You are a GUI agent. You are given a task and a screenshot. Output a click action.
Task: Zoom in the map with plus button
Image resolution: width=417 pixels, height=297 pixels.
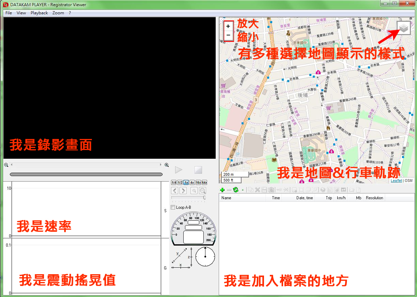click(228, 26)
